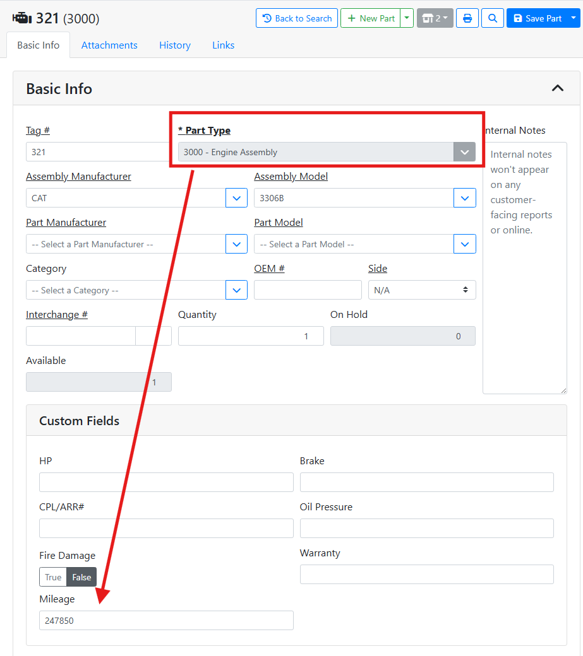Open the Assembly Manufacturer dropdown arrow
Image resolution: width=583 pixels, height=656 pixels.
(236, 198)
